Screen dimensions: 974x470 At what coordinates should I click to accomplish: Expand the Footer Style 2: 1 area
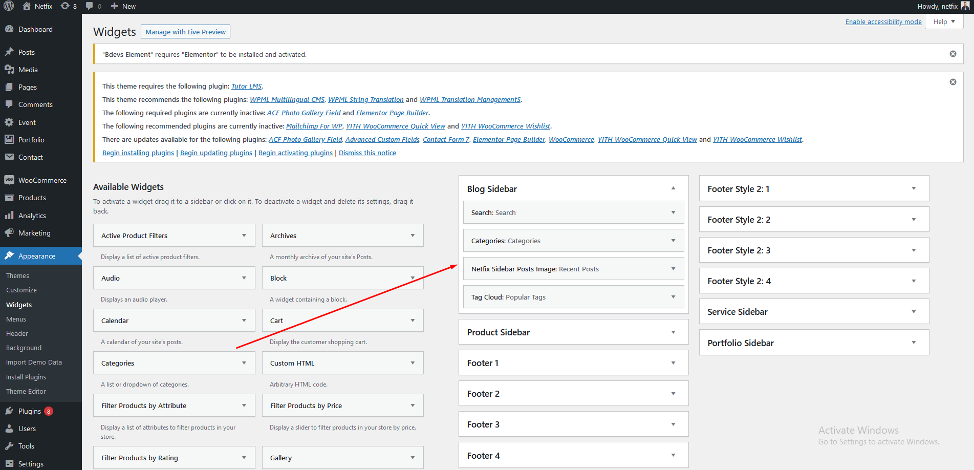click(914, 188)
